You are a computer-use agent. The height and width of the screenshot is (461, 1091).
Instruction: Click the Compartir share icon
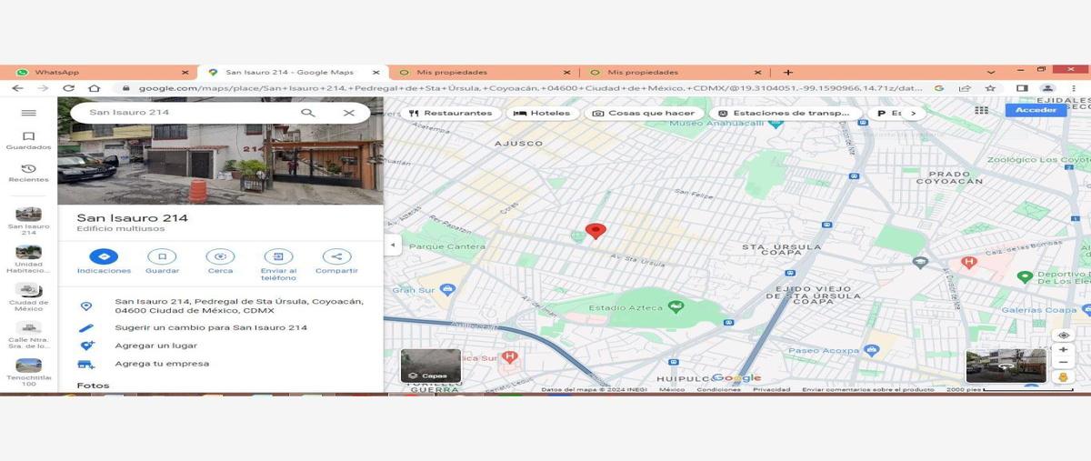(336, 257)
